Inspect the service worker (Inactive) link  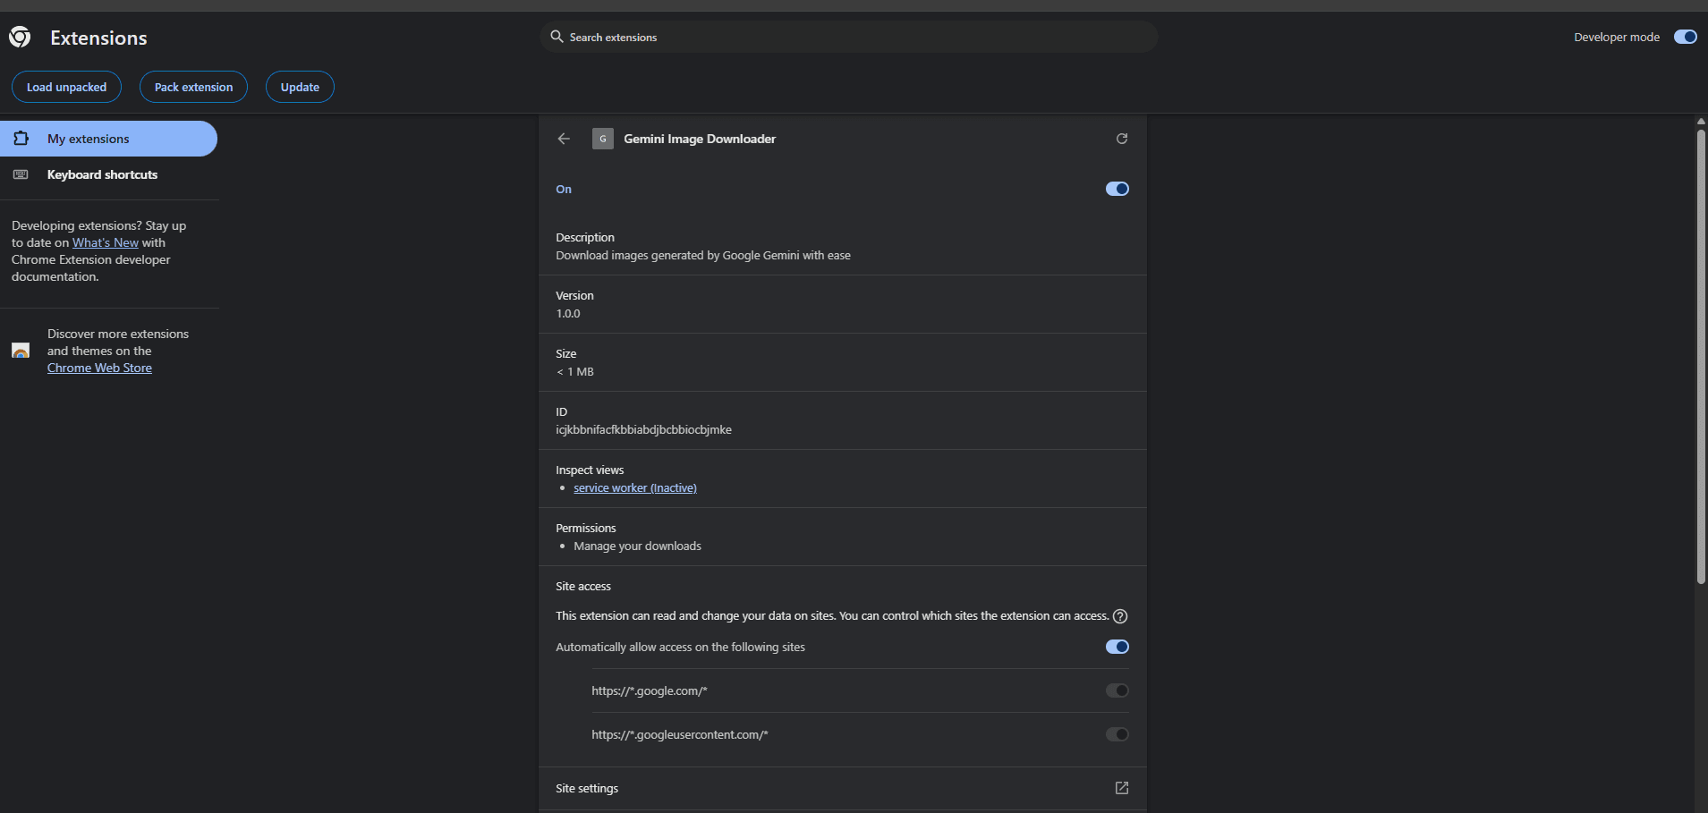[635, 487]
